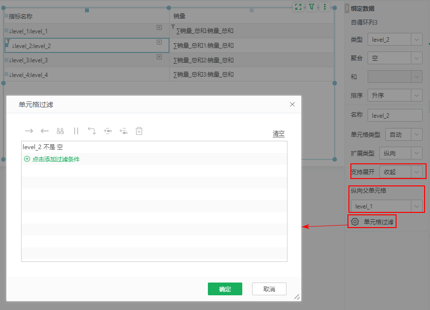430x310 pixels.
Task: Click the 绑定数据 panel title
Action: [x=363, y=9]
